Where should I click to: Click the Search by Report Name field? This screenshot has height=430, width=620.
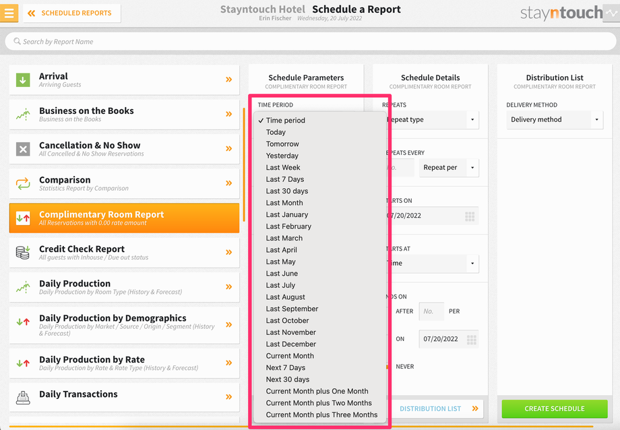pyautogui.click(x=311, y=41)
